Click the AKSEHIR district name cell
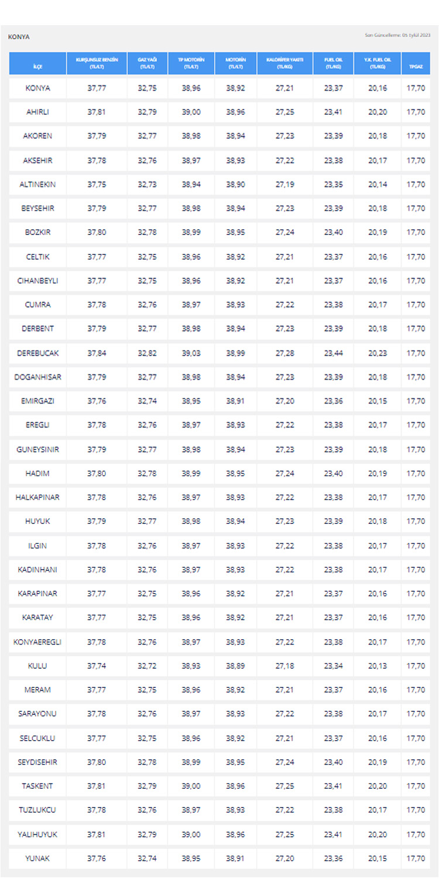The width and height of the screenshot is (439, 879). point(37,161)
